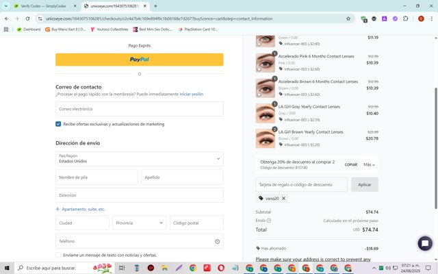Click the page vertical scrollbar
The image size is (438, 274).
click(436, 148)
